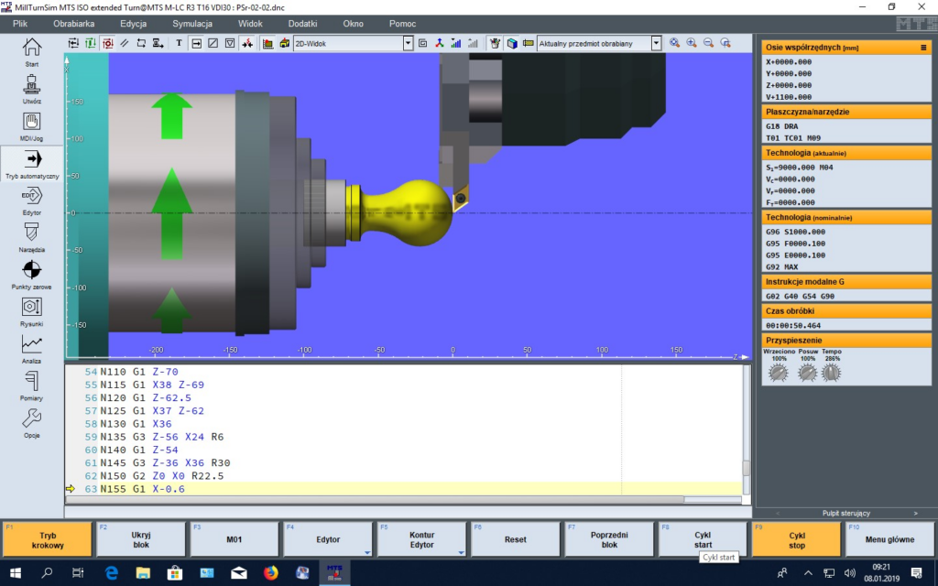Adjust the Wrzeciono override knob
Image resolution: width=938 pixels, height=586 pixels.
[779, 373]
